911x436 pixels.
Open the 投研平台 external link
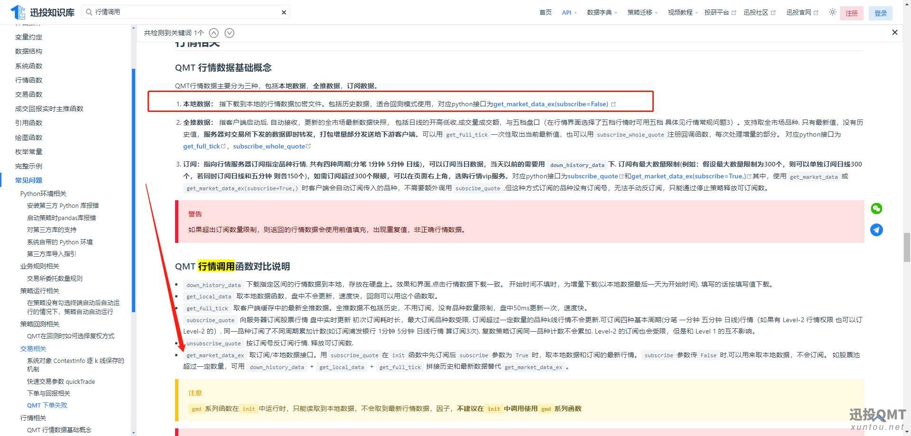[x=720, y=12]
